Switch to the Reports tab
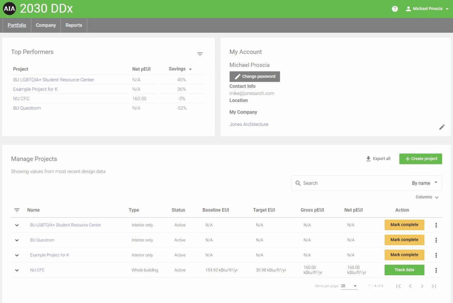 tap(74, 25)
